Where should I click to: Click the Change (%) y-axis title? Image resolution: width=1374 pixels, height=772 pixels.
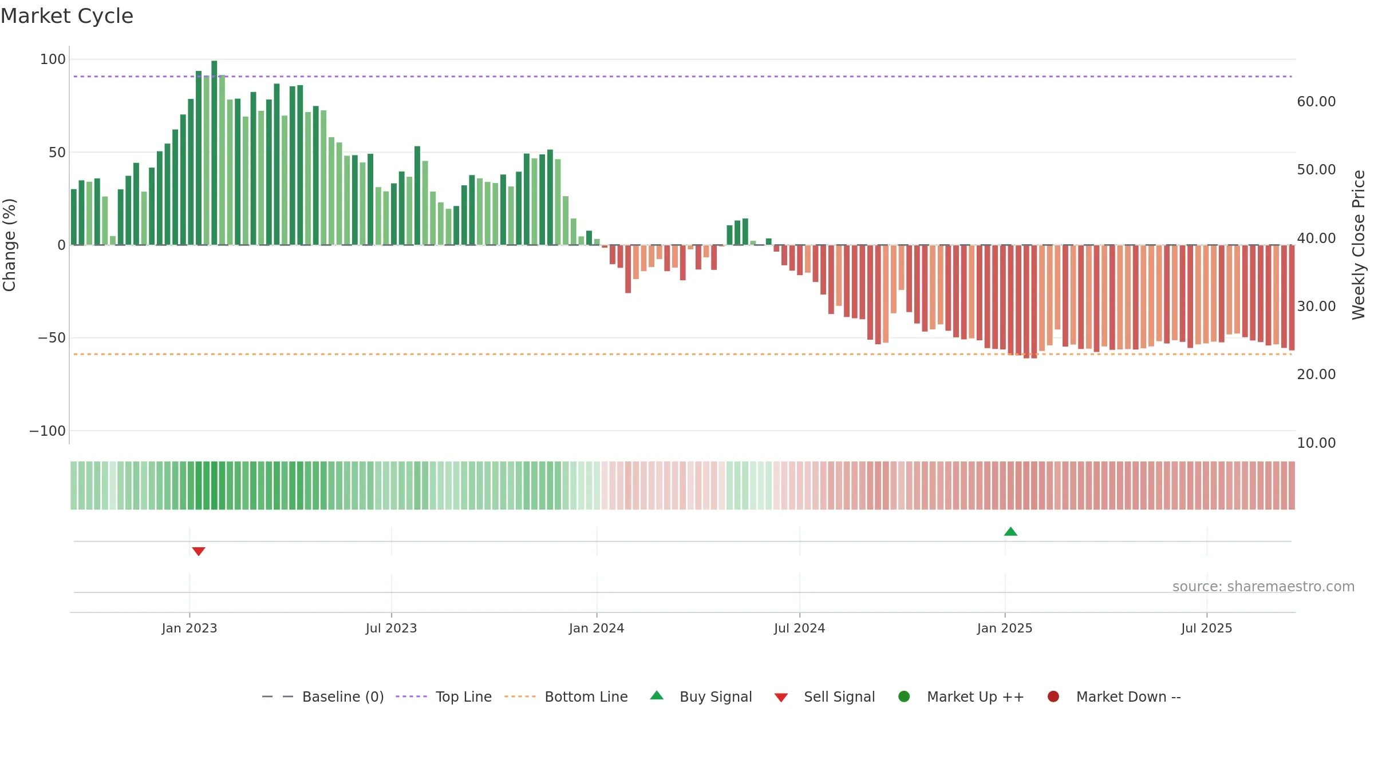pyautogui.click(x=9, y=245)
